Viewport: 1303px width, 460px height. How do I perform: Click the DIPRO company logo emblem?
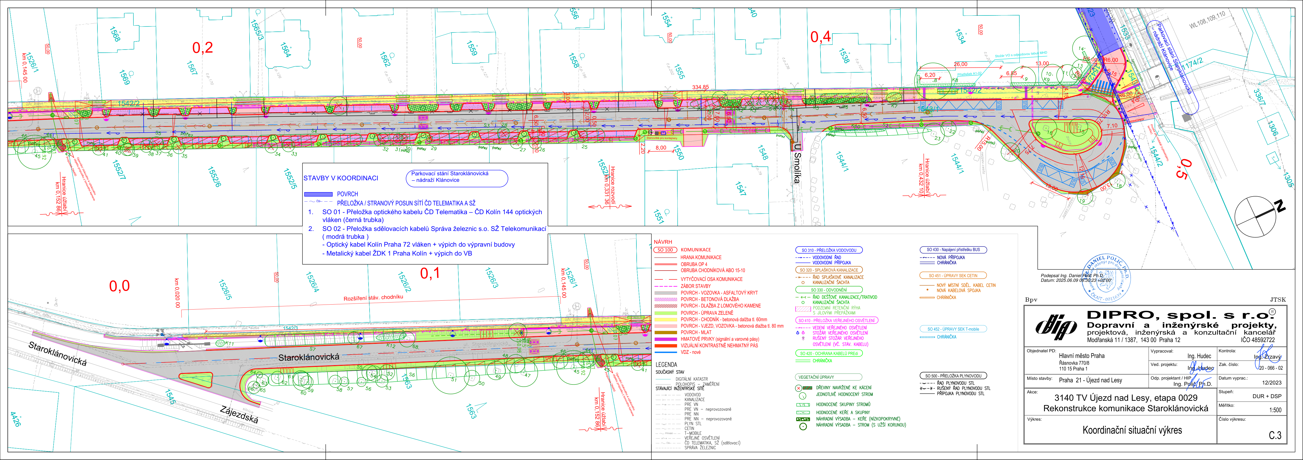point(1056,327)
